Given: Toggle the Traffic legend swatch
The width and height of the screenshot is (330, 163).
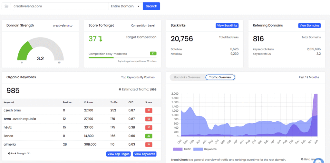Looking at the screenshot, I should coord(178,149).
